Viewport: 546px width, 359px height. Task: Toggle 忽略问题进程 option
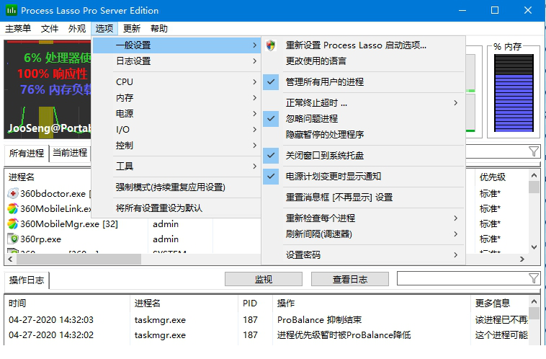point(364,118)
